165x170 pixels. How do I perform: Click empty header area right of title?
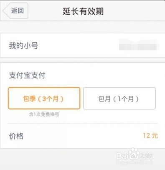click(x=134, y=11)
